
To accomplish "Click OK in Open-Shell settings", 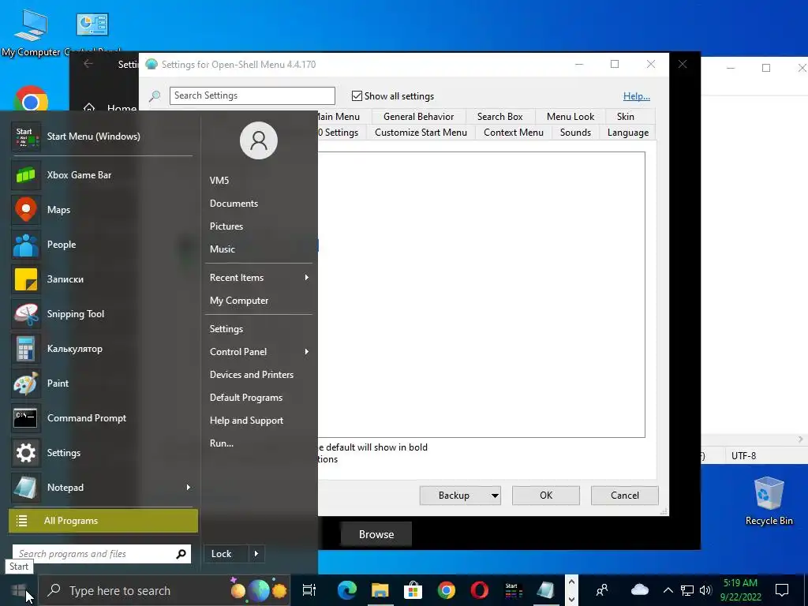I will pyautogui.click(x=546, y=496).
